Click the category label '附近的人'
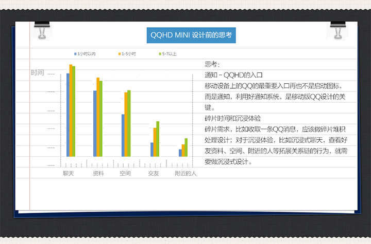 pos(185,174)
